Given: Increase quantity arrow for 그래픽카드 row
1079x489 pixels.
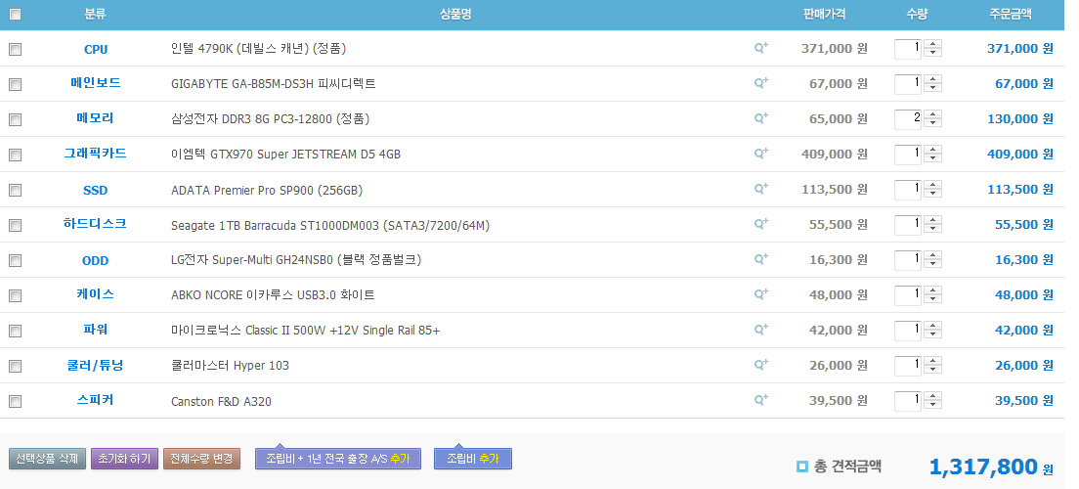Looking at the screenshot, I should [x=933, y=150].
